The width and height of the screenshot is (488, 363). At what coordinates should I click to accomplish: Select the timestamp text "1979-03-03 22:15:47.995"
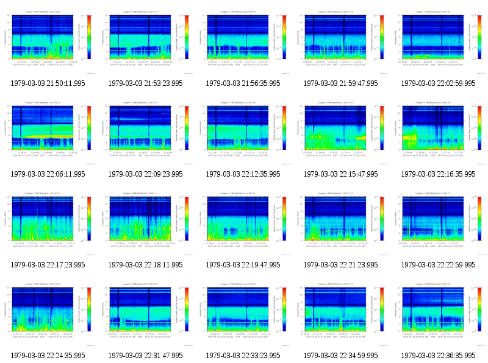tap(340, 174)
